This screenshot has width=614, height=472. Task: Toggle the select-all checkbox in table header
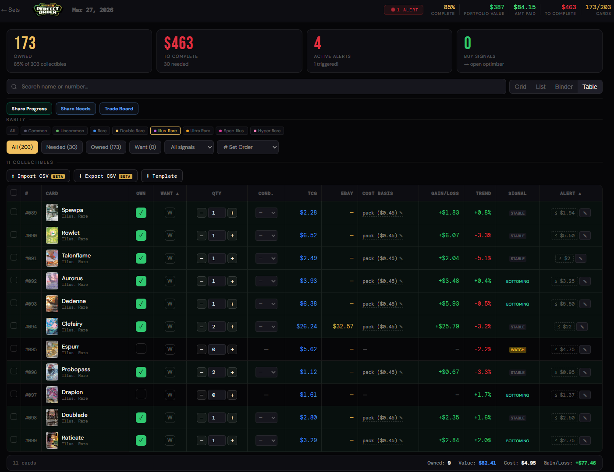pyautogui.click(x=14, y=193)
